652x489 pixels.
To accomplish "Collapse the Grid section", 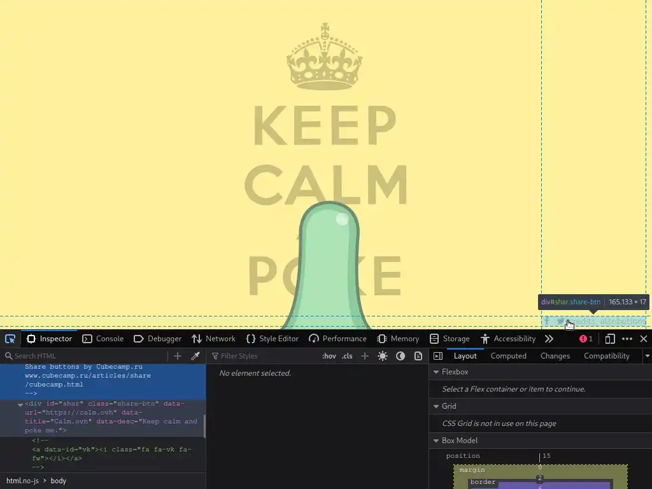I will click(436, 406).
